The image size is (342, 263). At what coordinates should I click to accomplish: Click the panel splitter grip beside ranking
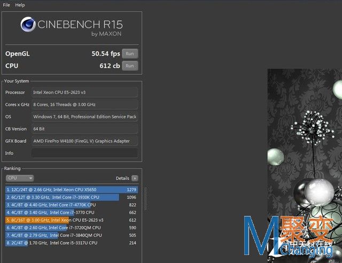[145, 199]
